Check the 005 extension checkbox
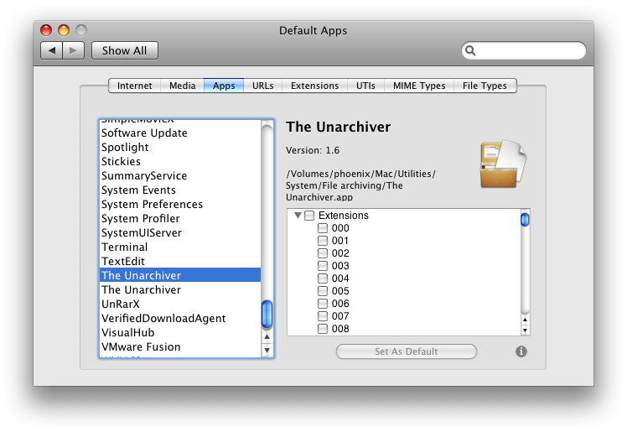 pyautogui.click(x=322, y=291)
